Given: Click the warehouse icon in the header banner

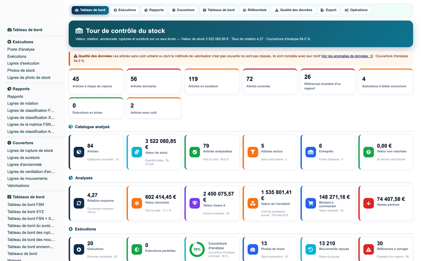Looking at the screenshot, I should (x=79, y=31).
